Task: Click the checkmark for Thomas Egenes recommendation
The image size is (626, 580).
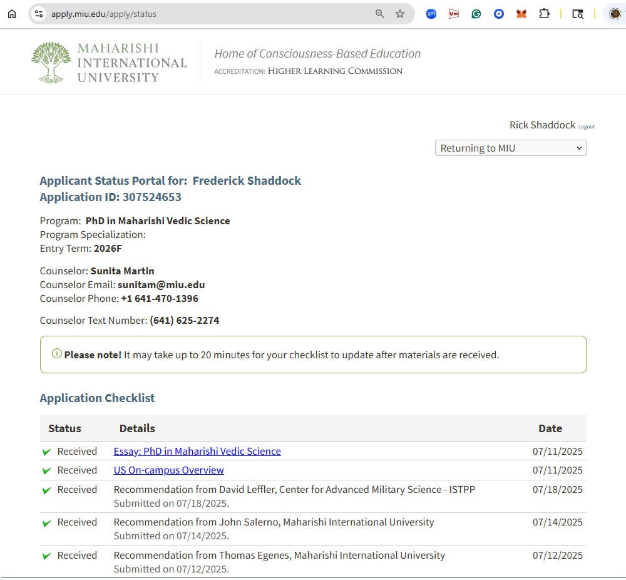Action: 47,556
